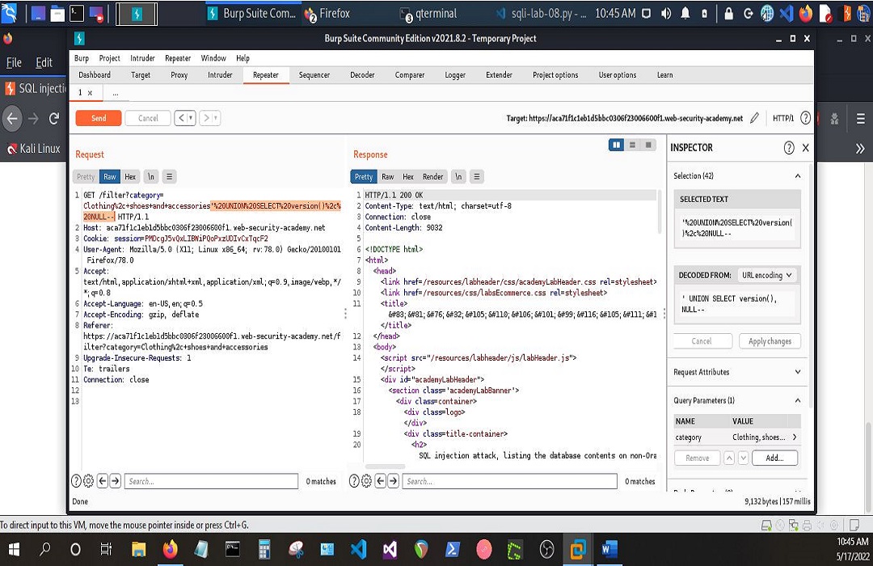Toggle response non-printable characters \n

pos(458,176)
